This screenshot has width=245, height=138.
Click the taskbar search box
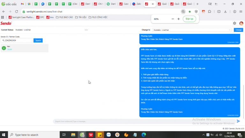point(34,135)
